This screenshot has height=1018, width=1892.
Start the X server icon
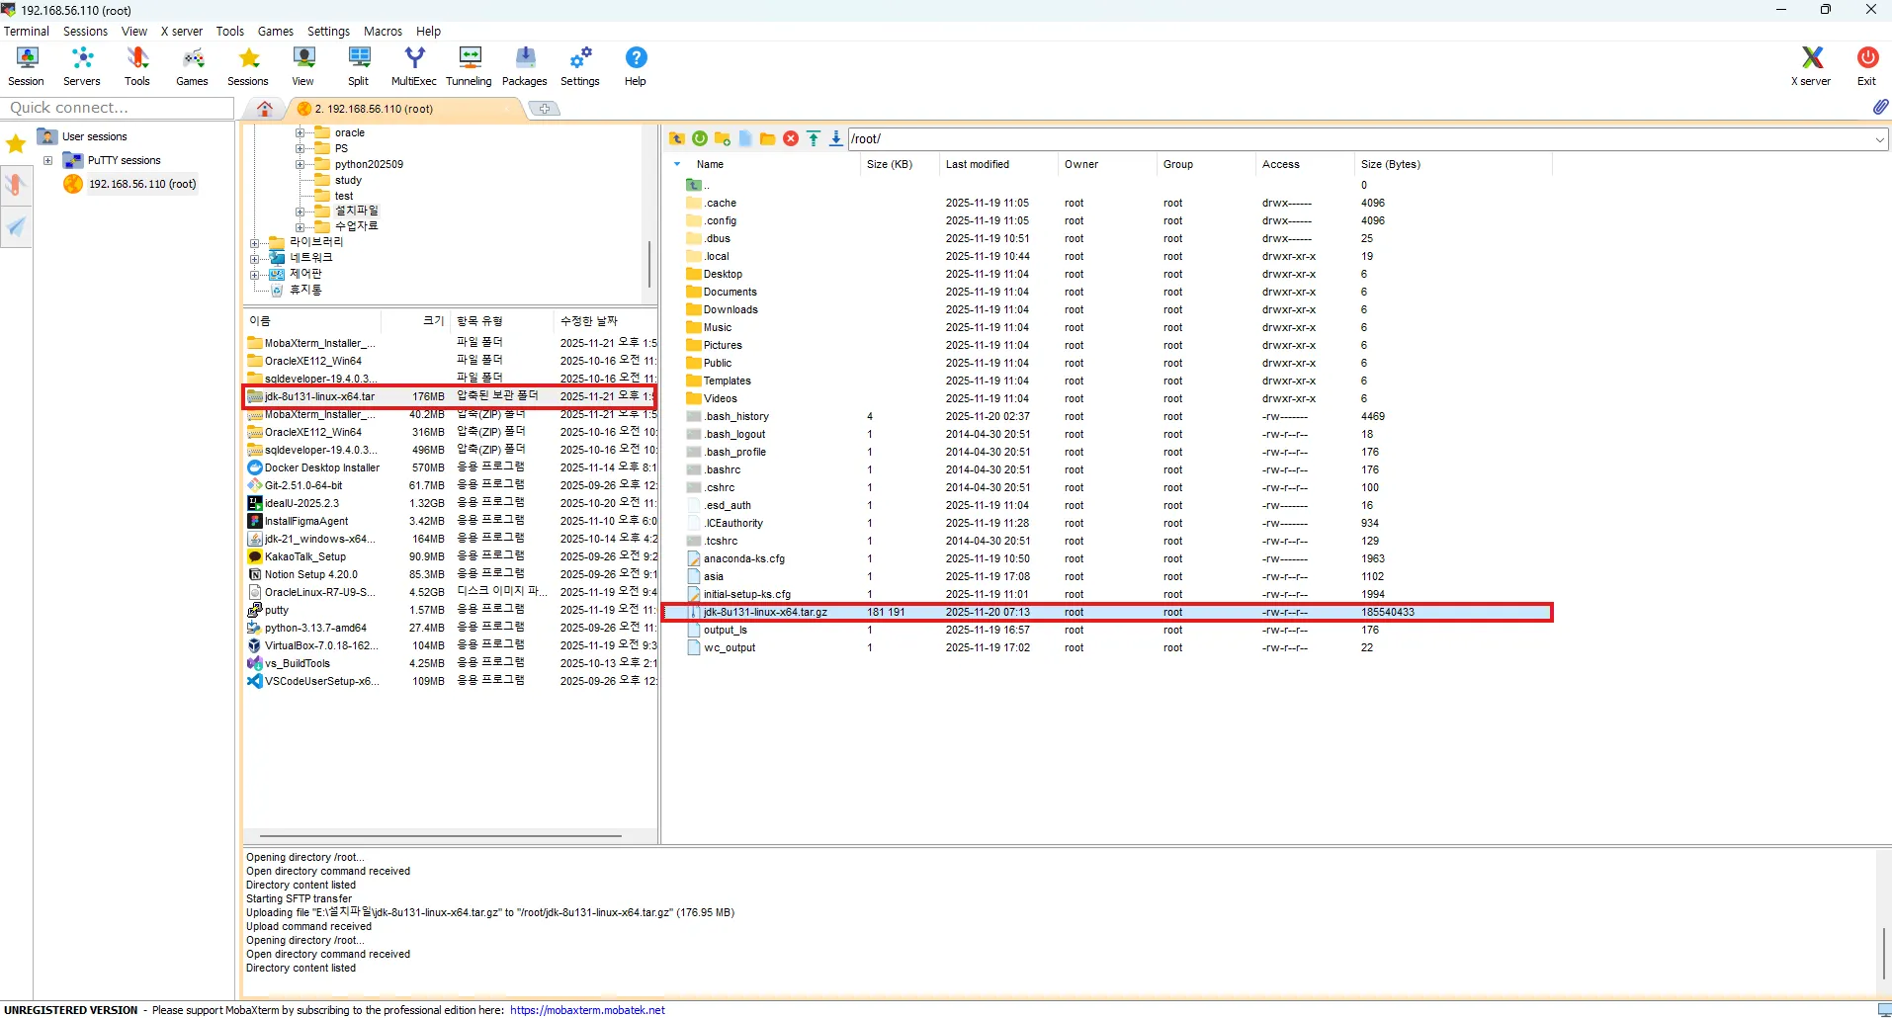pos(1811,66)
